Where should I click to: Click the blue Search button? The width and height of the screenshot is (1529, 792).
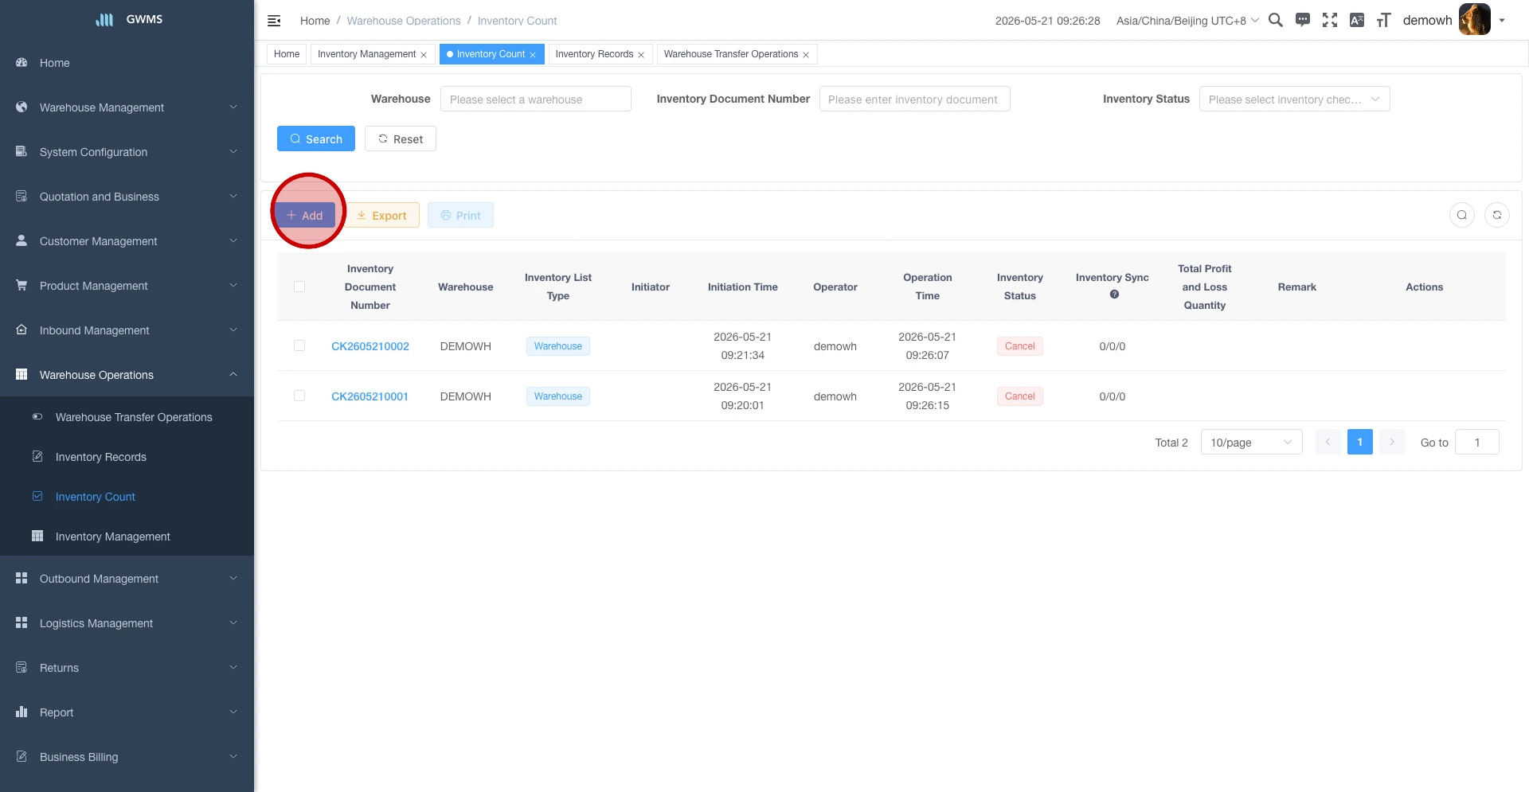[316, 139]
